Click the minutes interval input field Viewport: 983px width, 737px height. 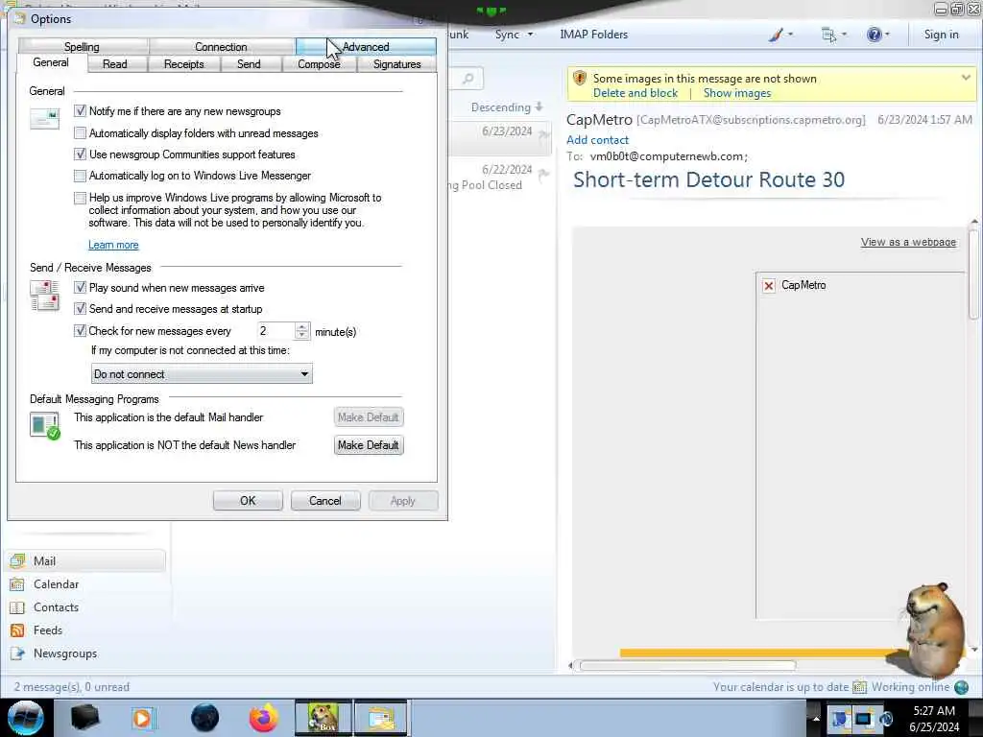[x=276, y=331]
